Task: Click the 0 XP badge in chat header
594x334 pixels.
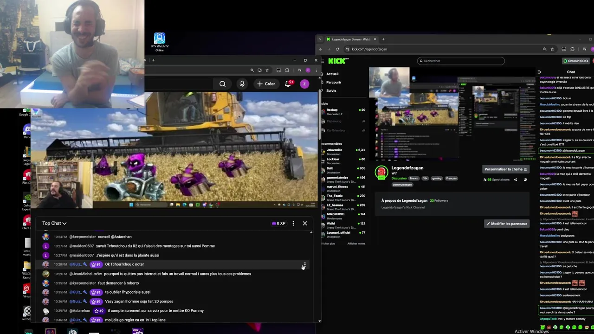Action: [x=278, y=224]
